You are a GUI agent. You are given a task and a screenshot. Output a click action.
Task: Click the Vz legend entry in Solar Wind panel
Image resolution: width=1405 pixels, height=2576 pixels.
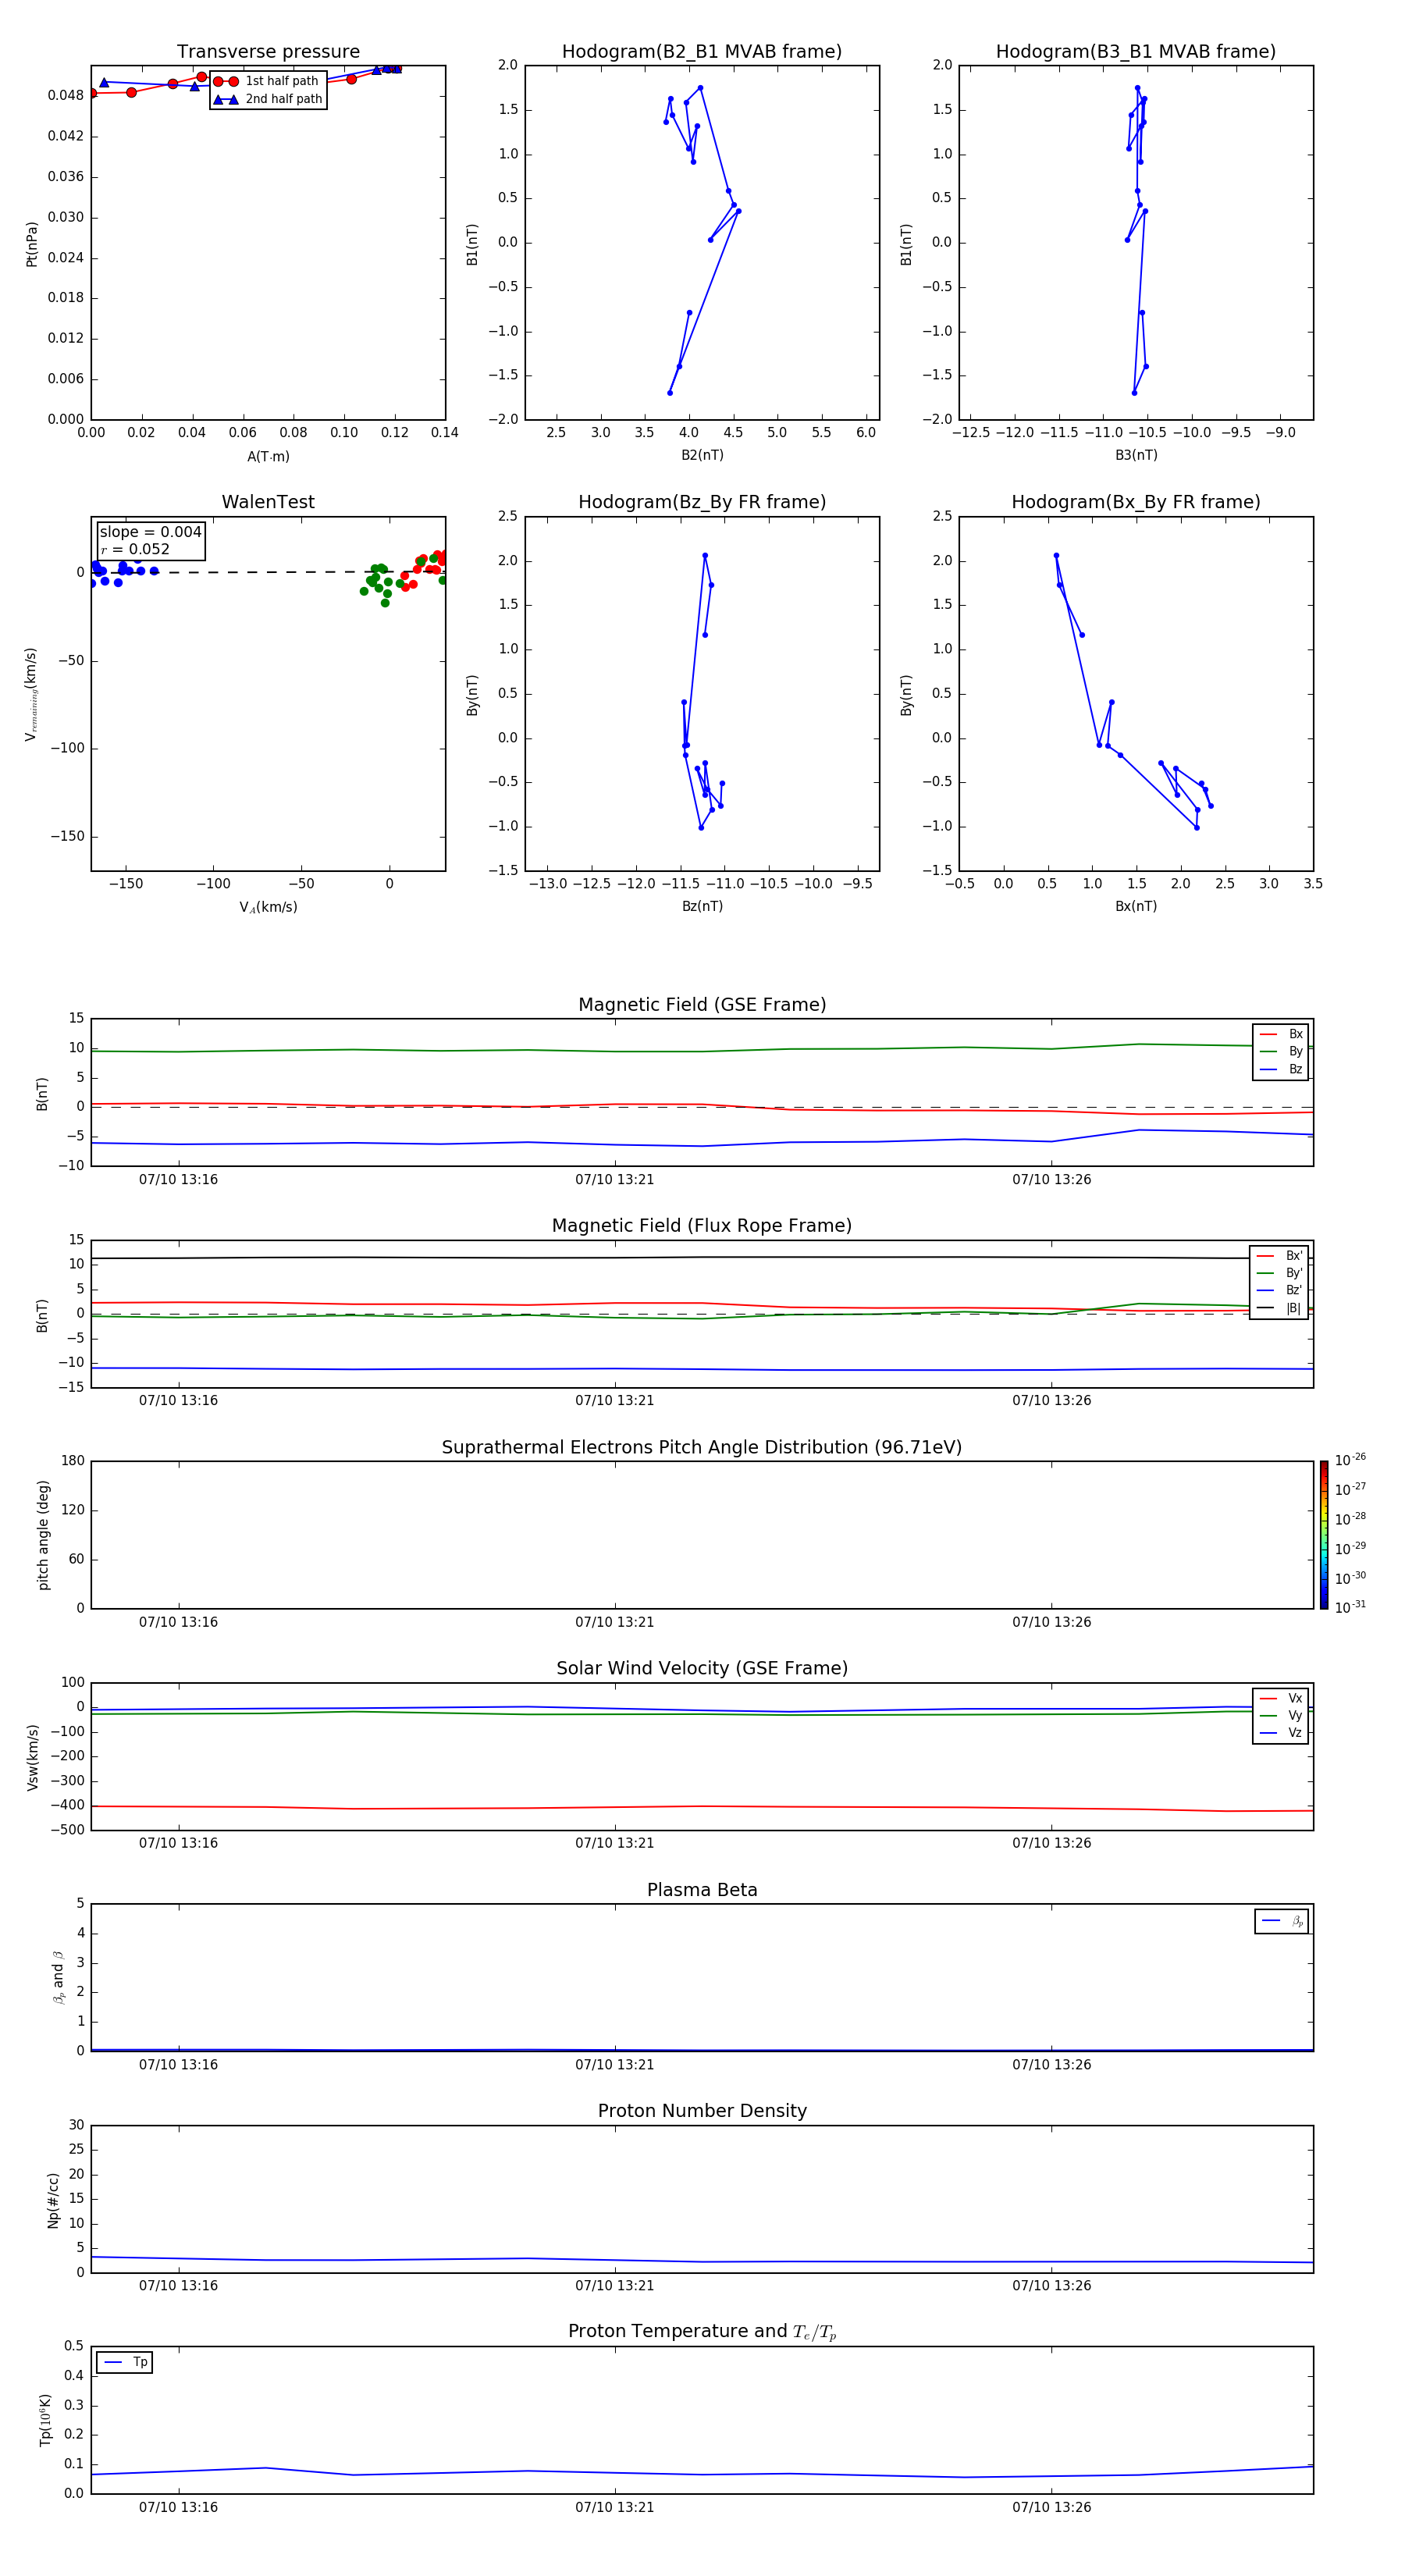pos(1281,1733)
